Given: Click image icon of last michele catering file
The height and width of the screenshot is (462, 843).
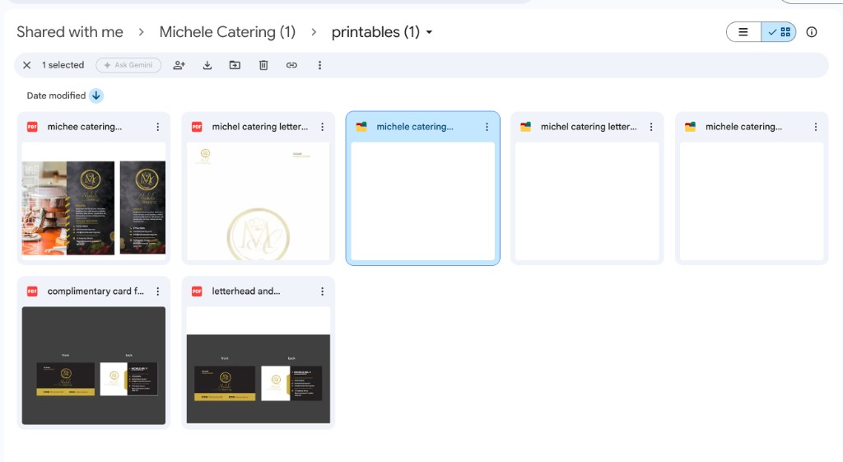Looking at the screenshot, I should (x=691, y=127).
